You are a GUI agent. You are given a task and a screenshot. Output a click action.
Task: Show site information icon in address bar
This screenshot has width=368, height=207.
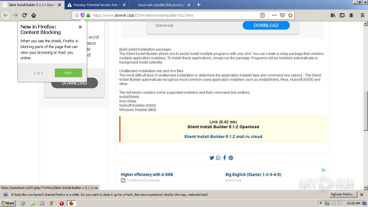pyautogui.click(x=77, y=15)
